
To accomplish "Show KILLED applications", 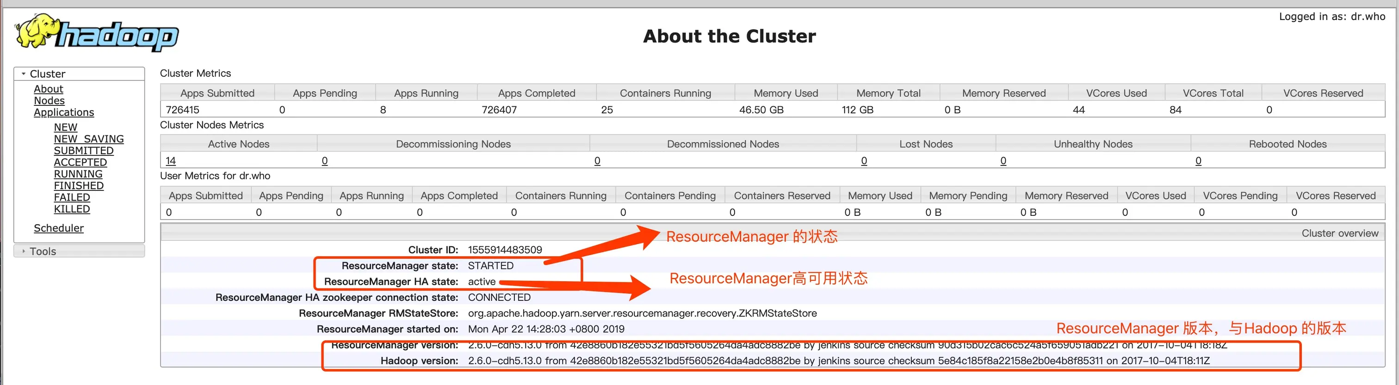I will click(x=72, y=209).
